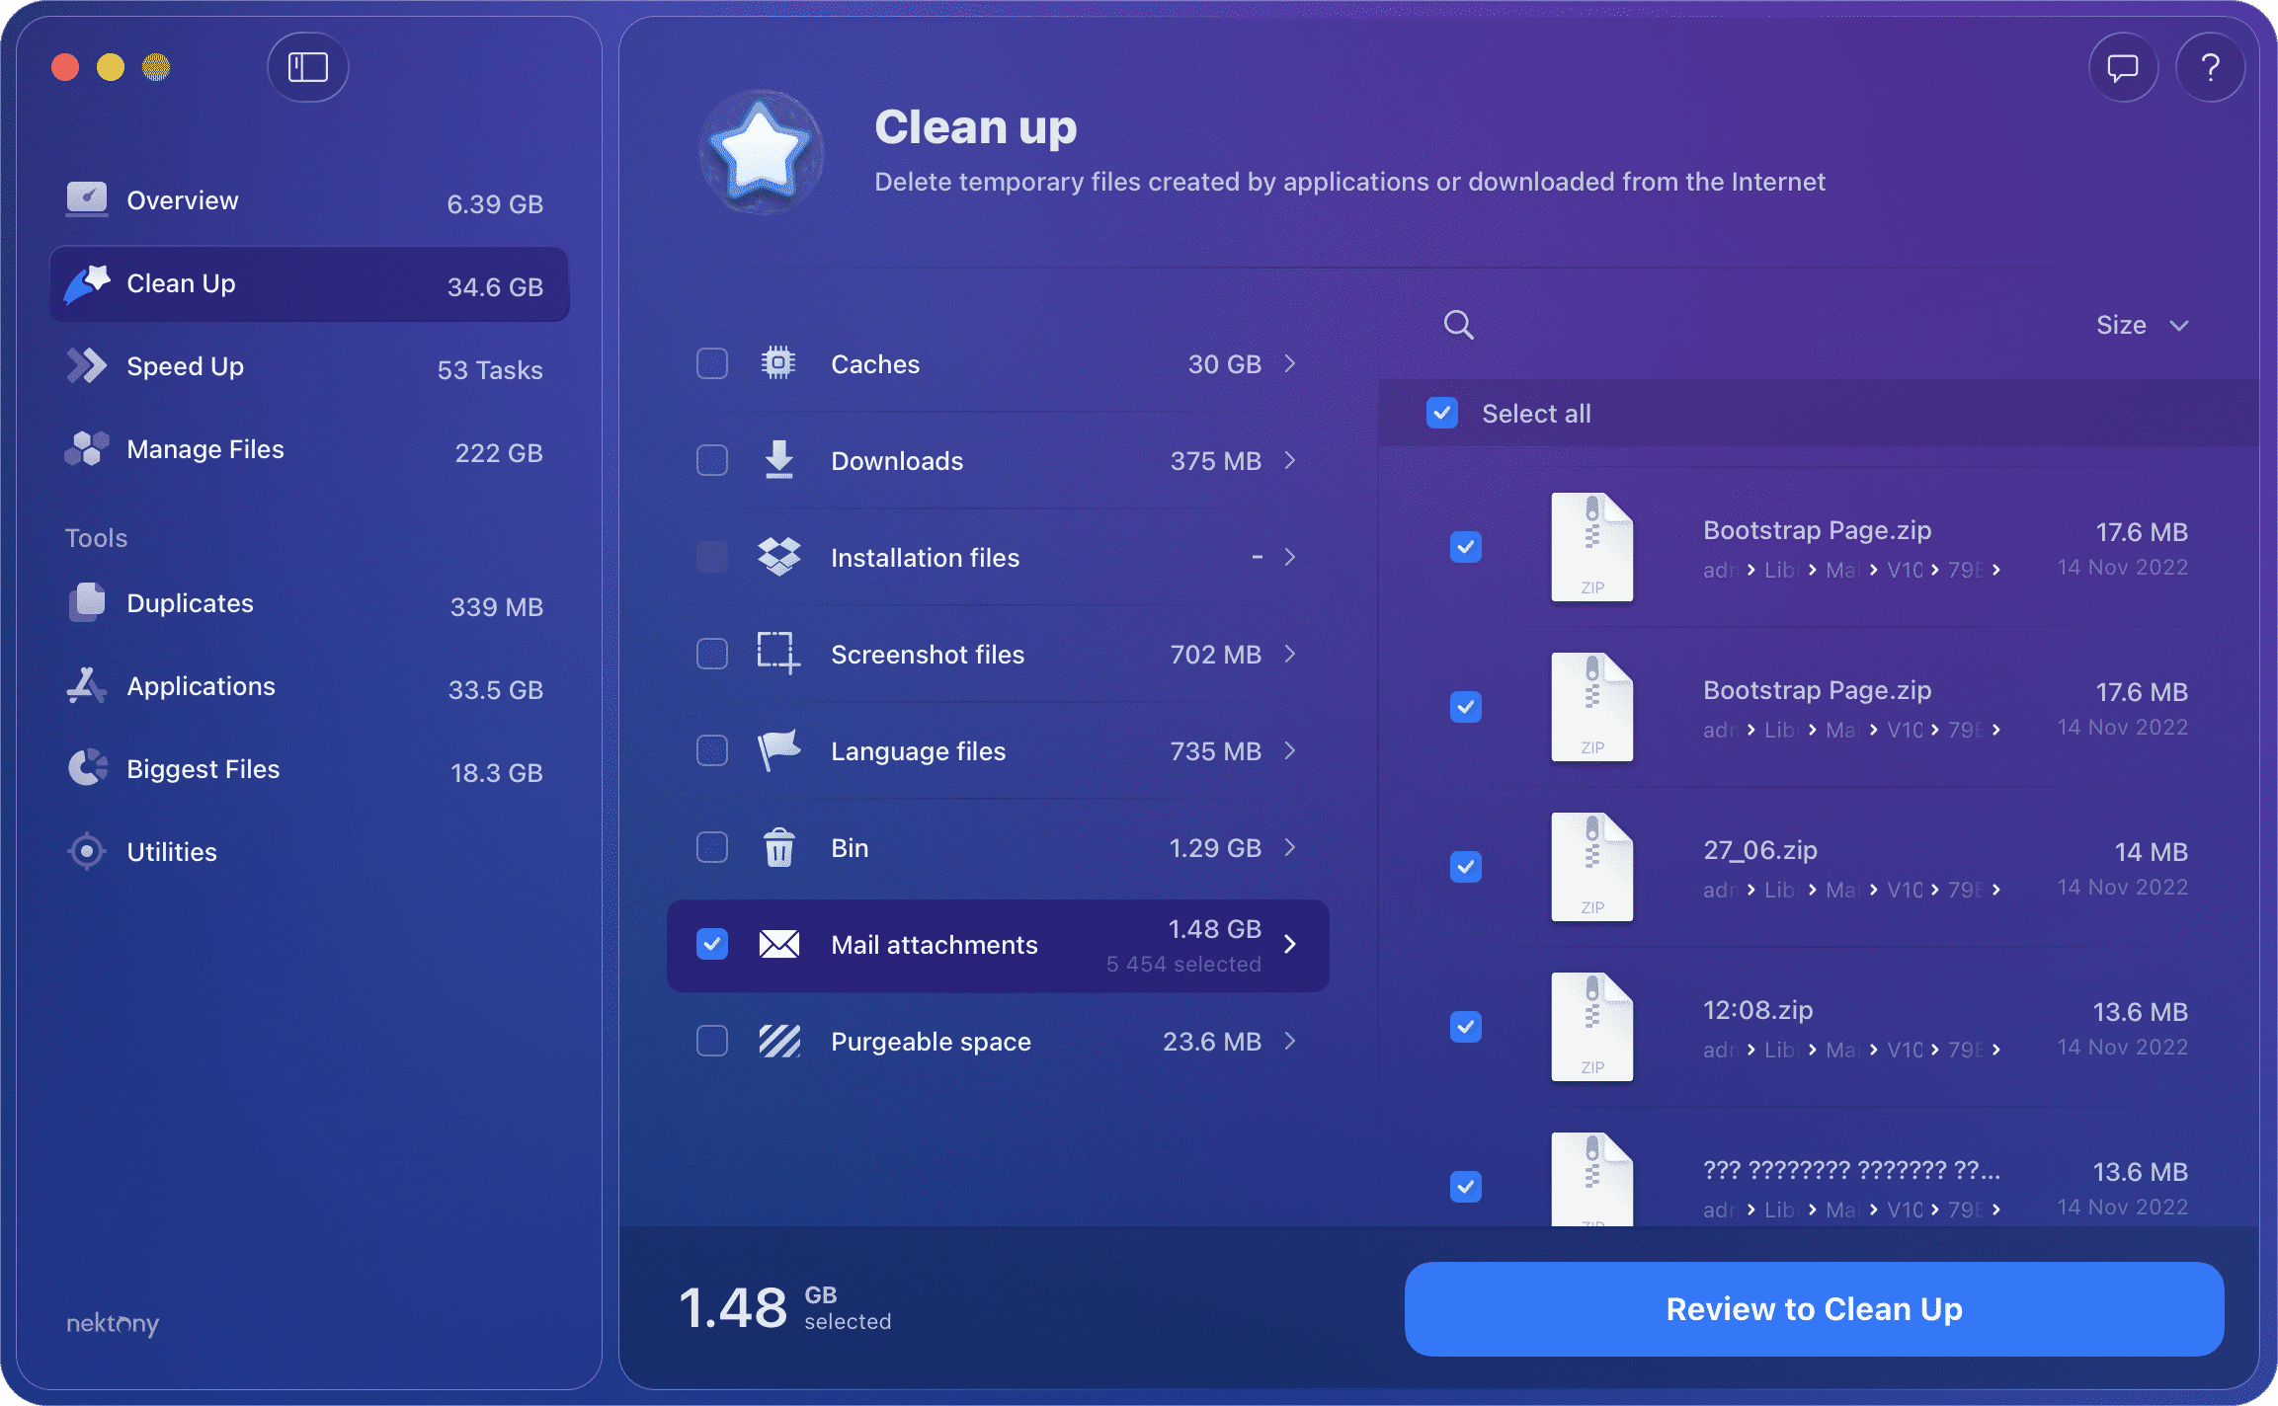Select the Duplicates tool

tap(190, 603)
